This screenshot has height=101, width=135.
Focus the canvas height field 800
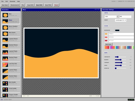[x=125, y=16]
